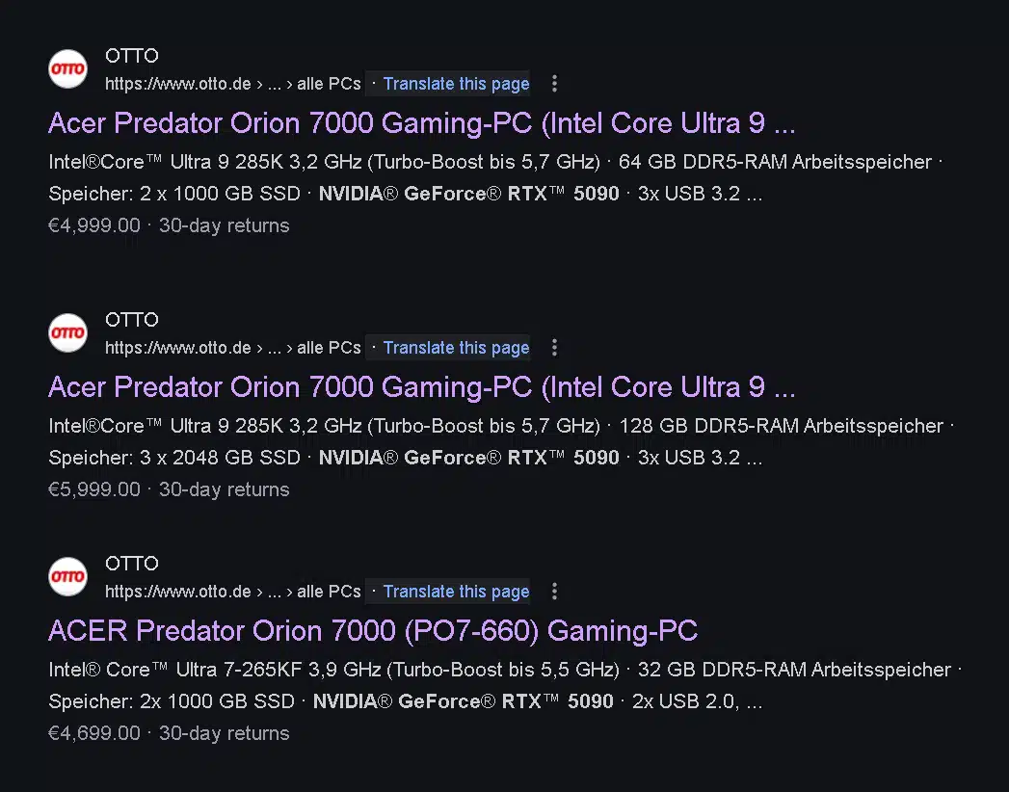
Task: Click the OTTO favicon of the €5,999.00 result
Action: click(x=67, y=332)
